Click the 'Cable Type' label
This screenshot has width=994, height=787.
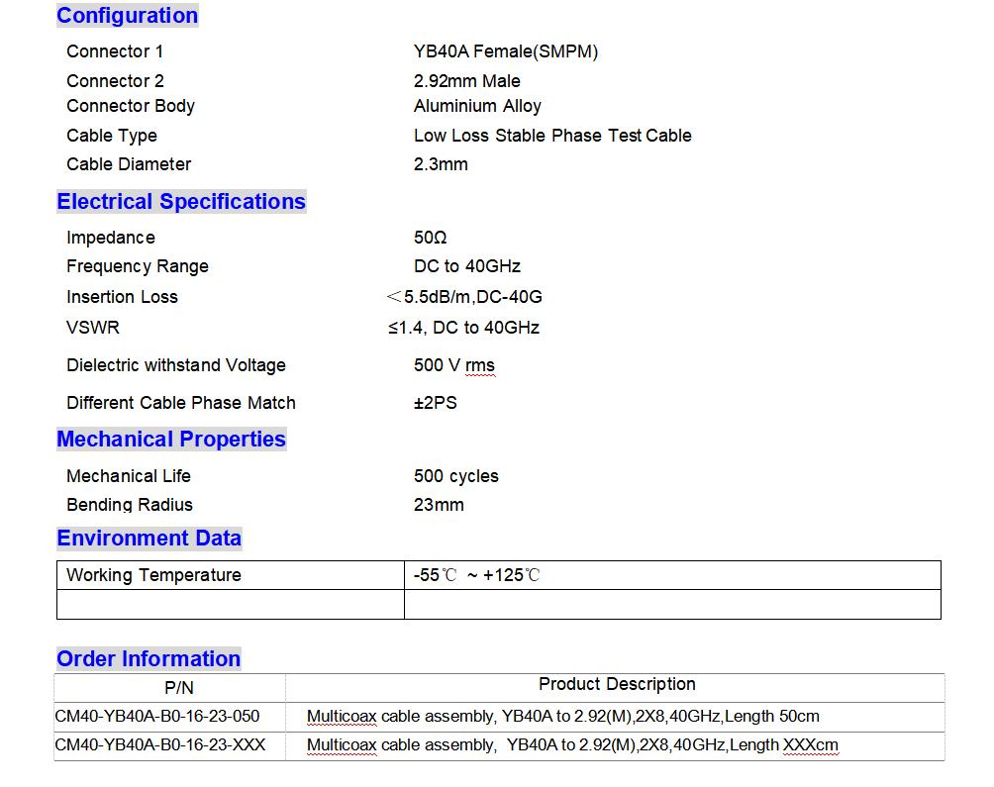[x=112, y=136]
